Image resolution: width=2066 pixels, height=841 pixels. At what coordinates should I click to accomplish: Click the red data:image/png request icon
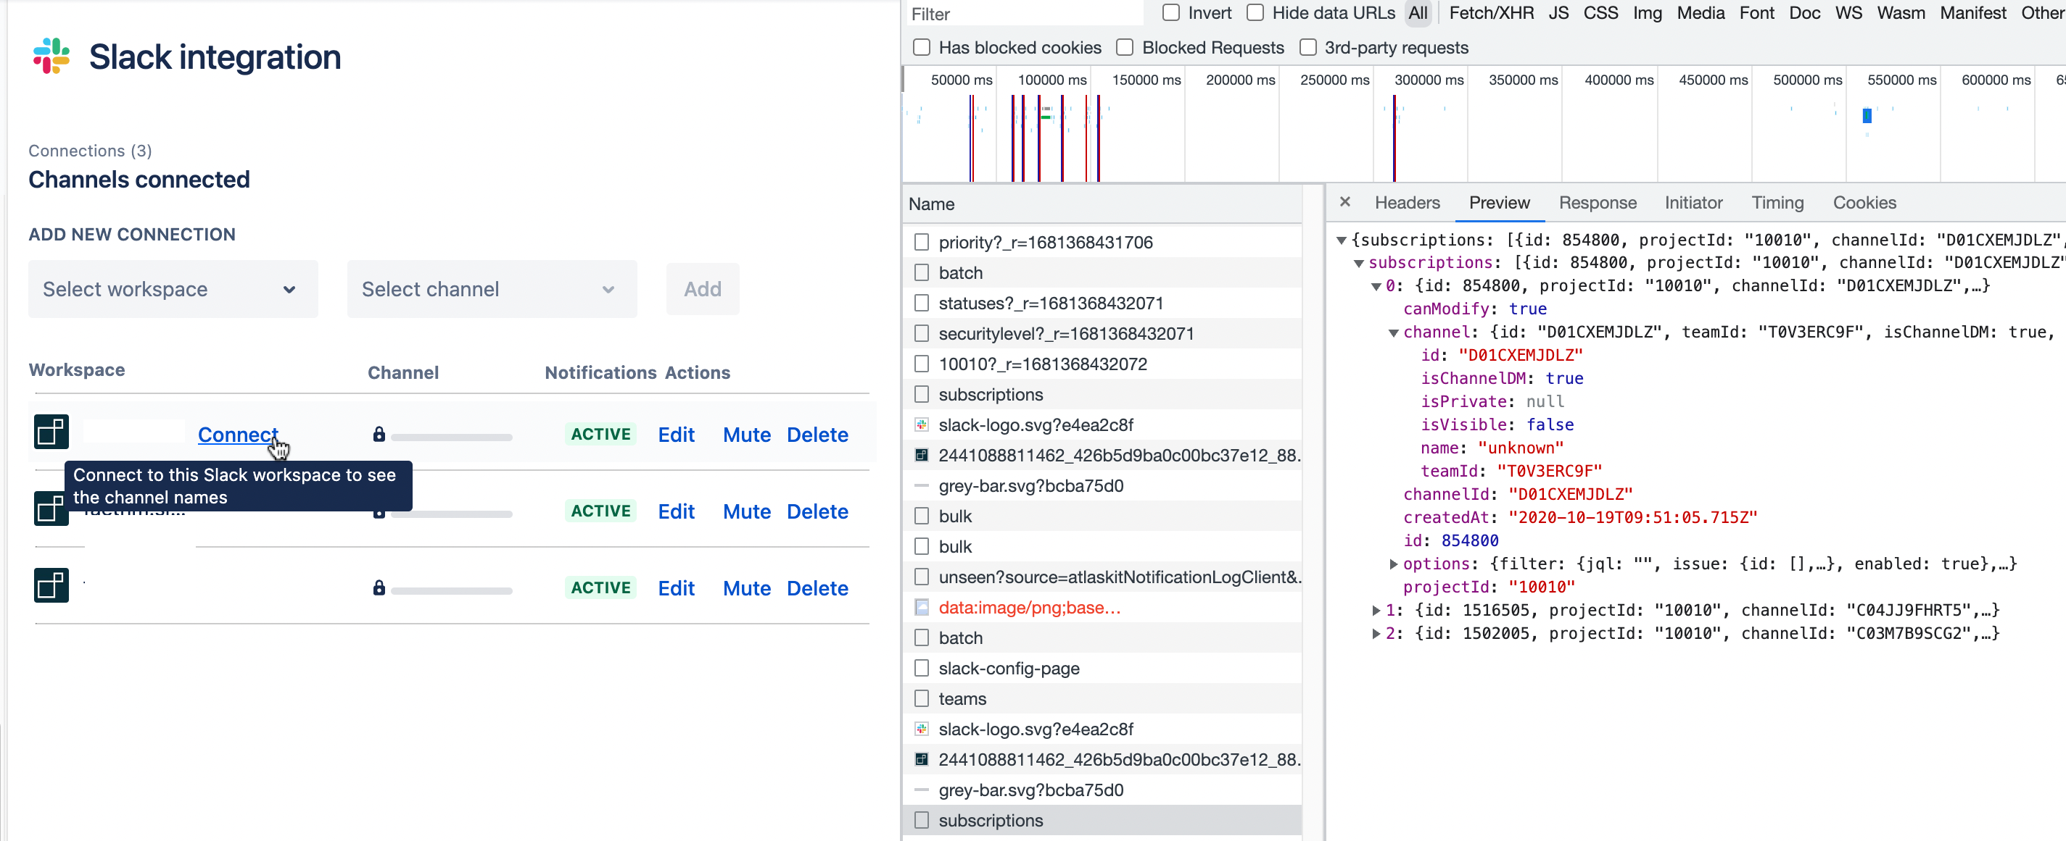pos(920,607)
